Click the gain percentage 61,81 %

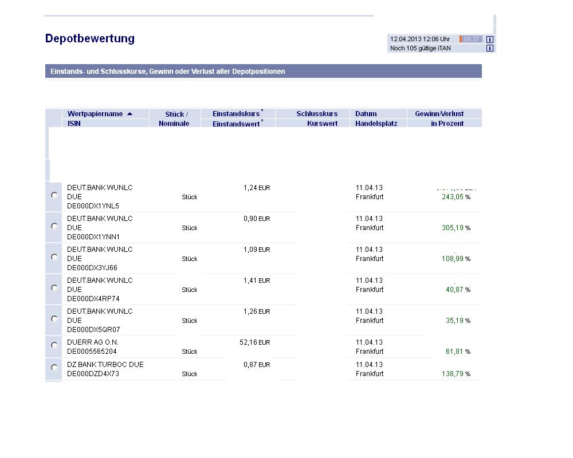pyautogui.click(x=458, y=352)
